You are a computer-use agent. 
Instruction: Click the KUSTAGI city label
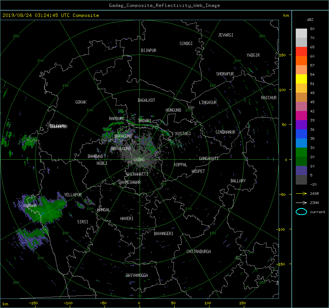tap(183, 134)
